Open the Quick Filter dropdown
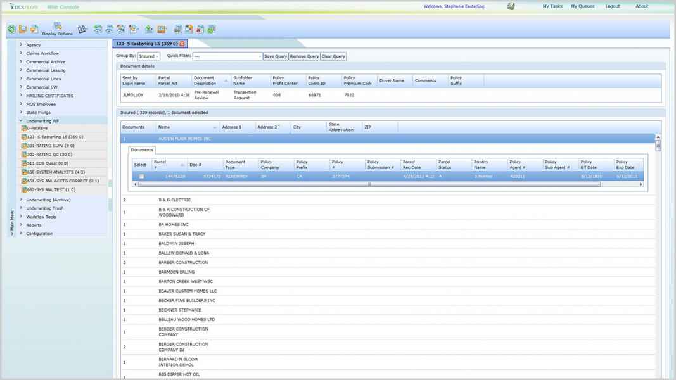Image resolution: width=676 pixels, height=380 pixels. tap(227, 56)
